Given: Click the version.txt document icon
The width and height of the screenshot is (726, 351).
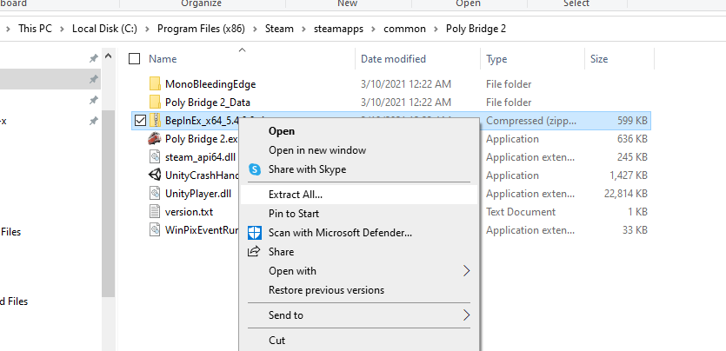Looking at the screenshot, I should pyautogui.click(x=156, y=212).
